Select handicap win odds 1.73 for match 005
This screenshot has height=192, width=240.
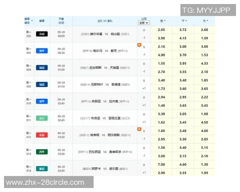[x=162, y=89]
